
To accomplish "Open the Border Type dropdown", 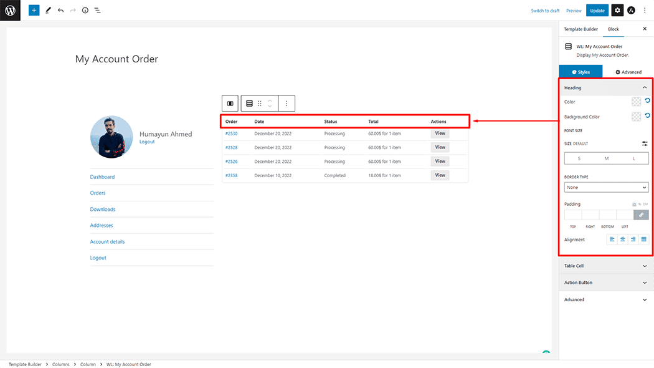I will pos(606,187).
